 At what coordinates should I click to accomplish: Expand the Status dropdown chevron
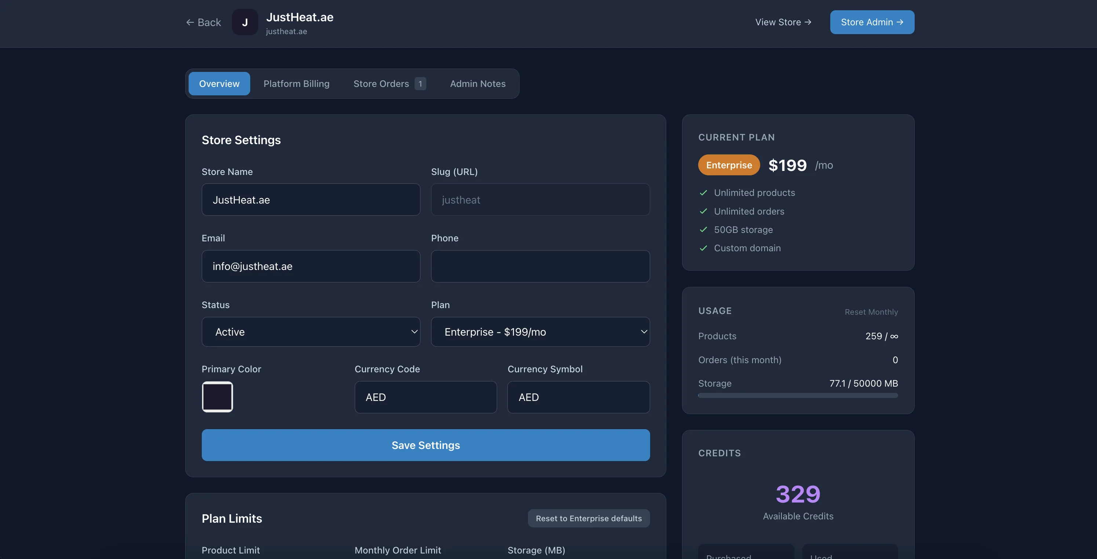(x=413, y=332)
